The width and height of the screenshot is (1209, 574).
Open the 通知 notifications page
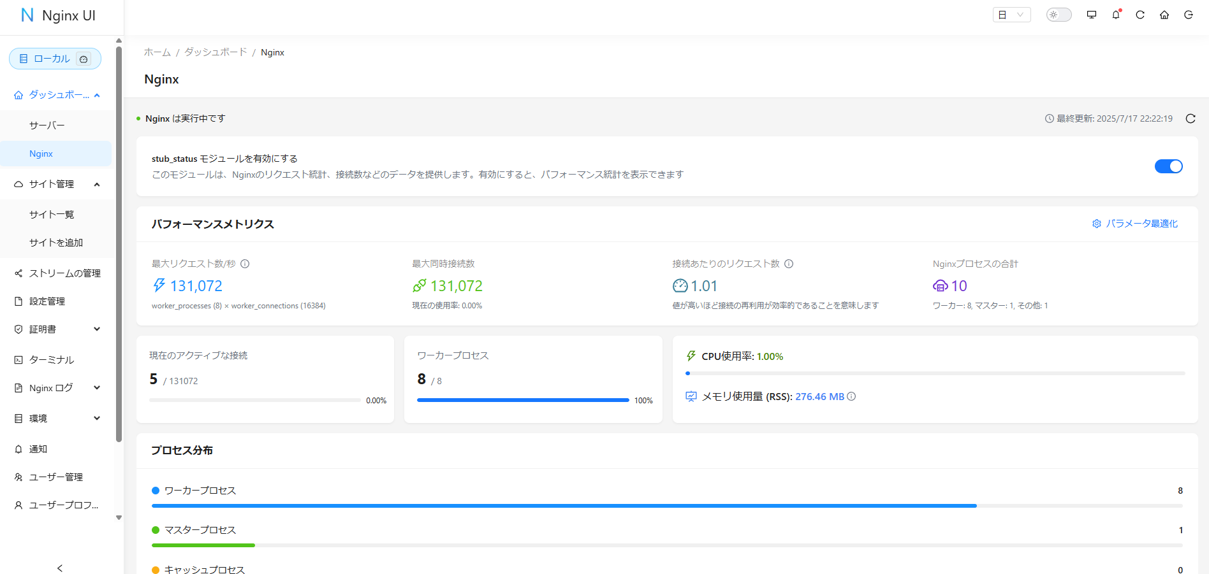(x=37, y=448)
